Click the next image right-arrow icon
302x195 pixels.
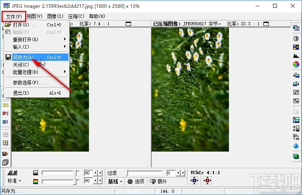coord(5,143)
